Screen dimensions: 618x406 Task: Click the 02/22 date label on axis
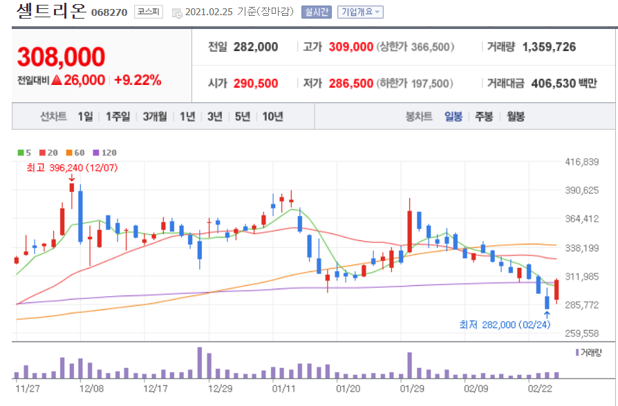(x=540, y=389)
